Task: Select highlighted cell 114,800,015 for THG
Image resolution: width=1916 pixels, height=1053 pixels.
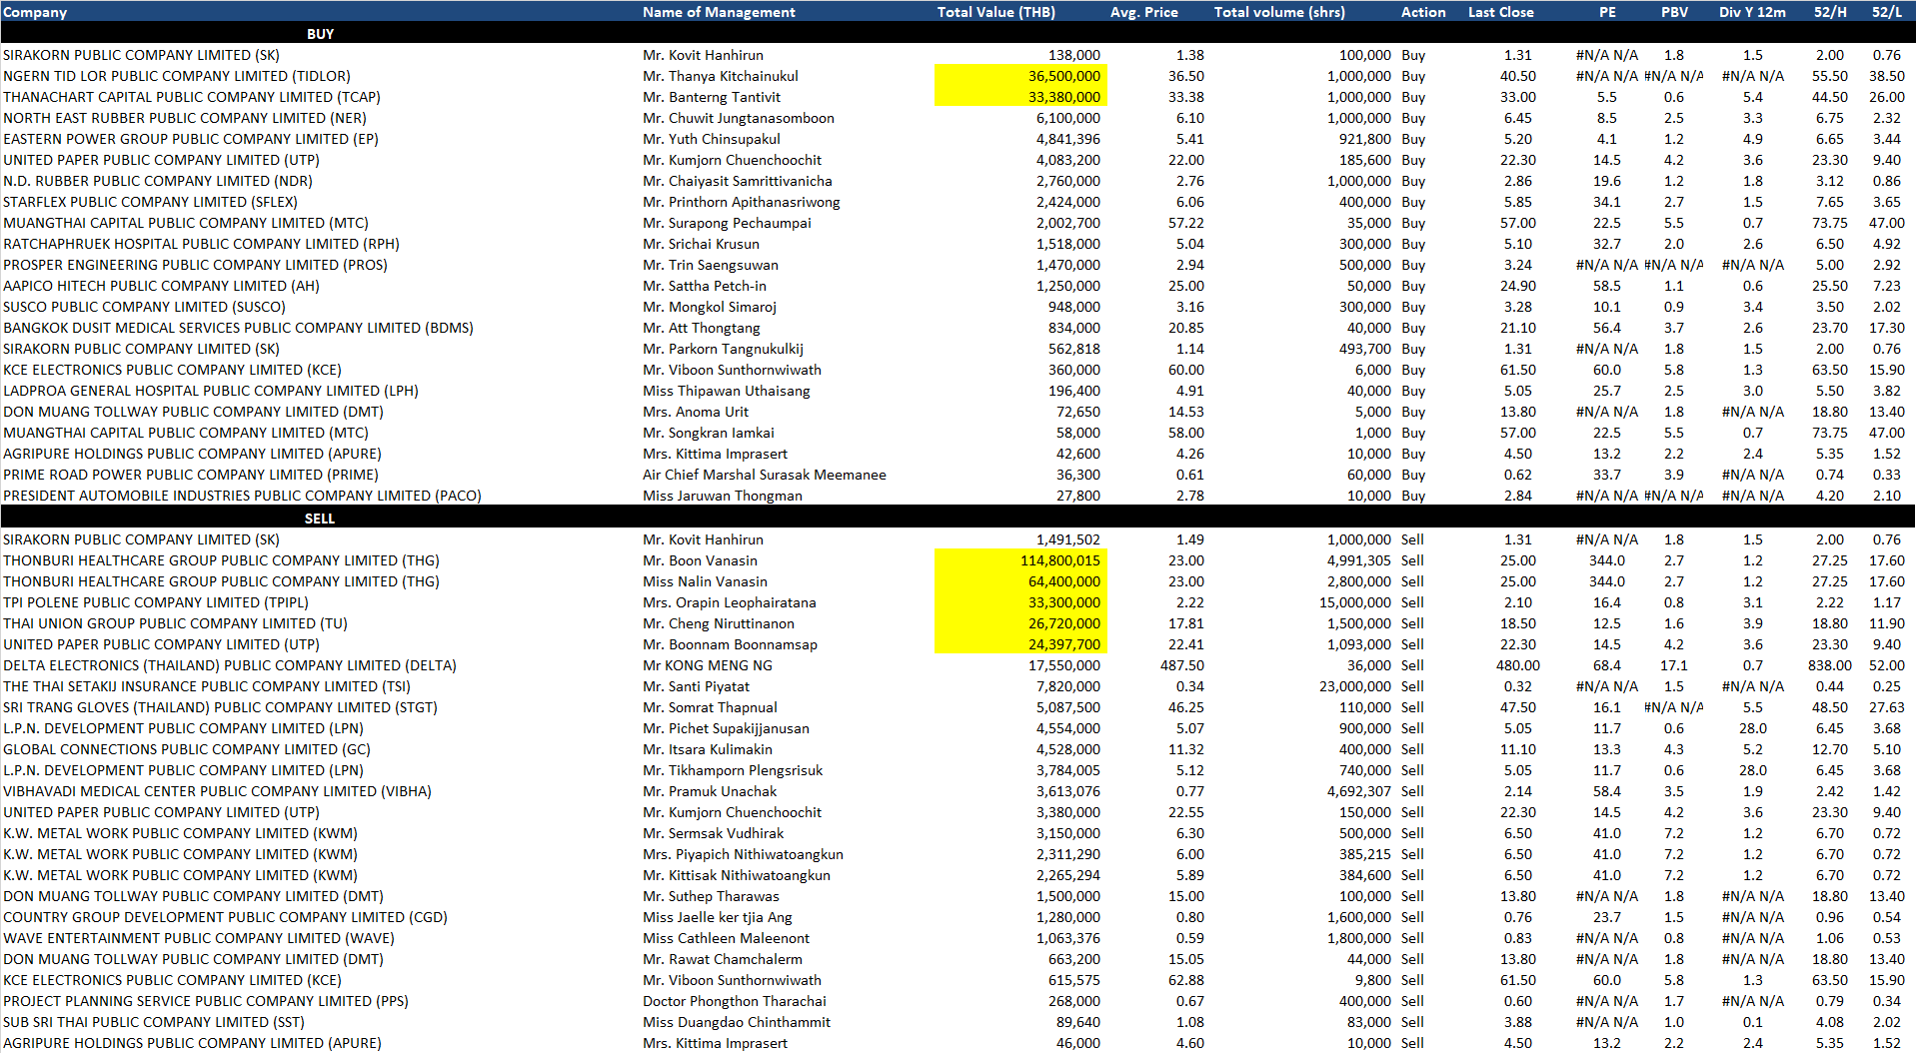Action: point(1059,560)
